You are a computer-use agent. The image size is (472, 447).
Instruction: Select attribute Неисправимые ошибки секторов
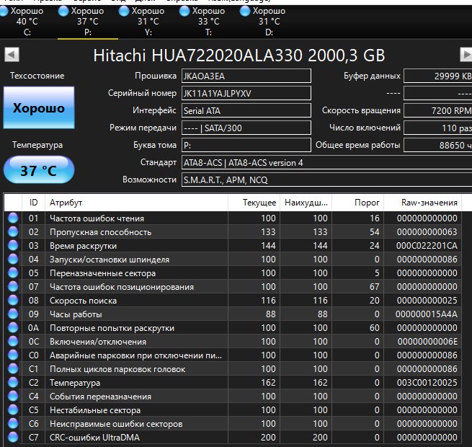point(116,424)
